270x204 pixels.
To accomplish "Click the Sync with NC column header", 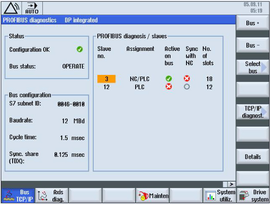I will coord(192,56).
